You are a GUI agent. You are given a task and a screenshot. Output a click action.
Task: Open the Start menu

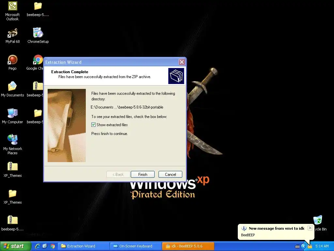pyautogui.click(x=15, y=246)
